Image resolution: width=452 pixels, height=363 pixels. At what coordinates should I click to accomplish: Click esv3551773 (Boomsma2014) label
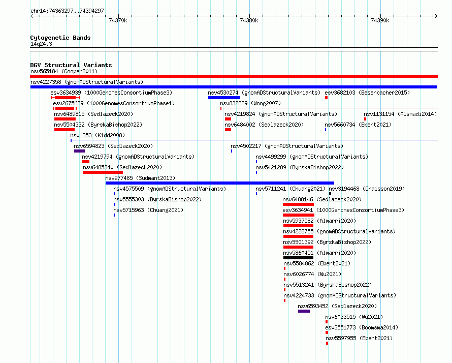coord(362,327)
